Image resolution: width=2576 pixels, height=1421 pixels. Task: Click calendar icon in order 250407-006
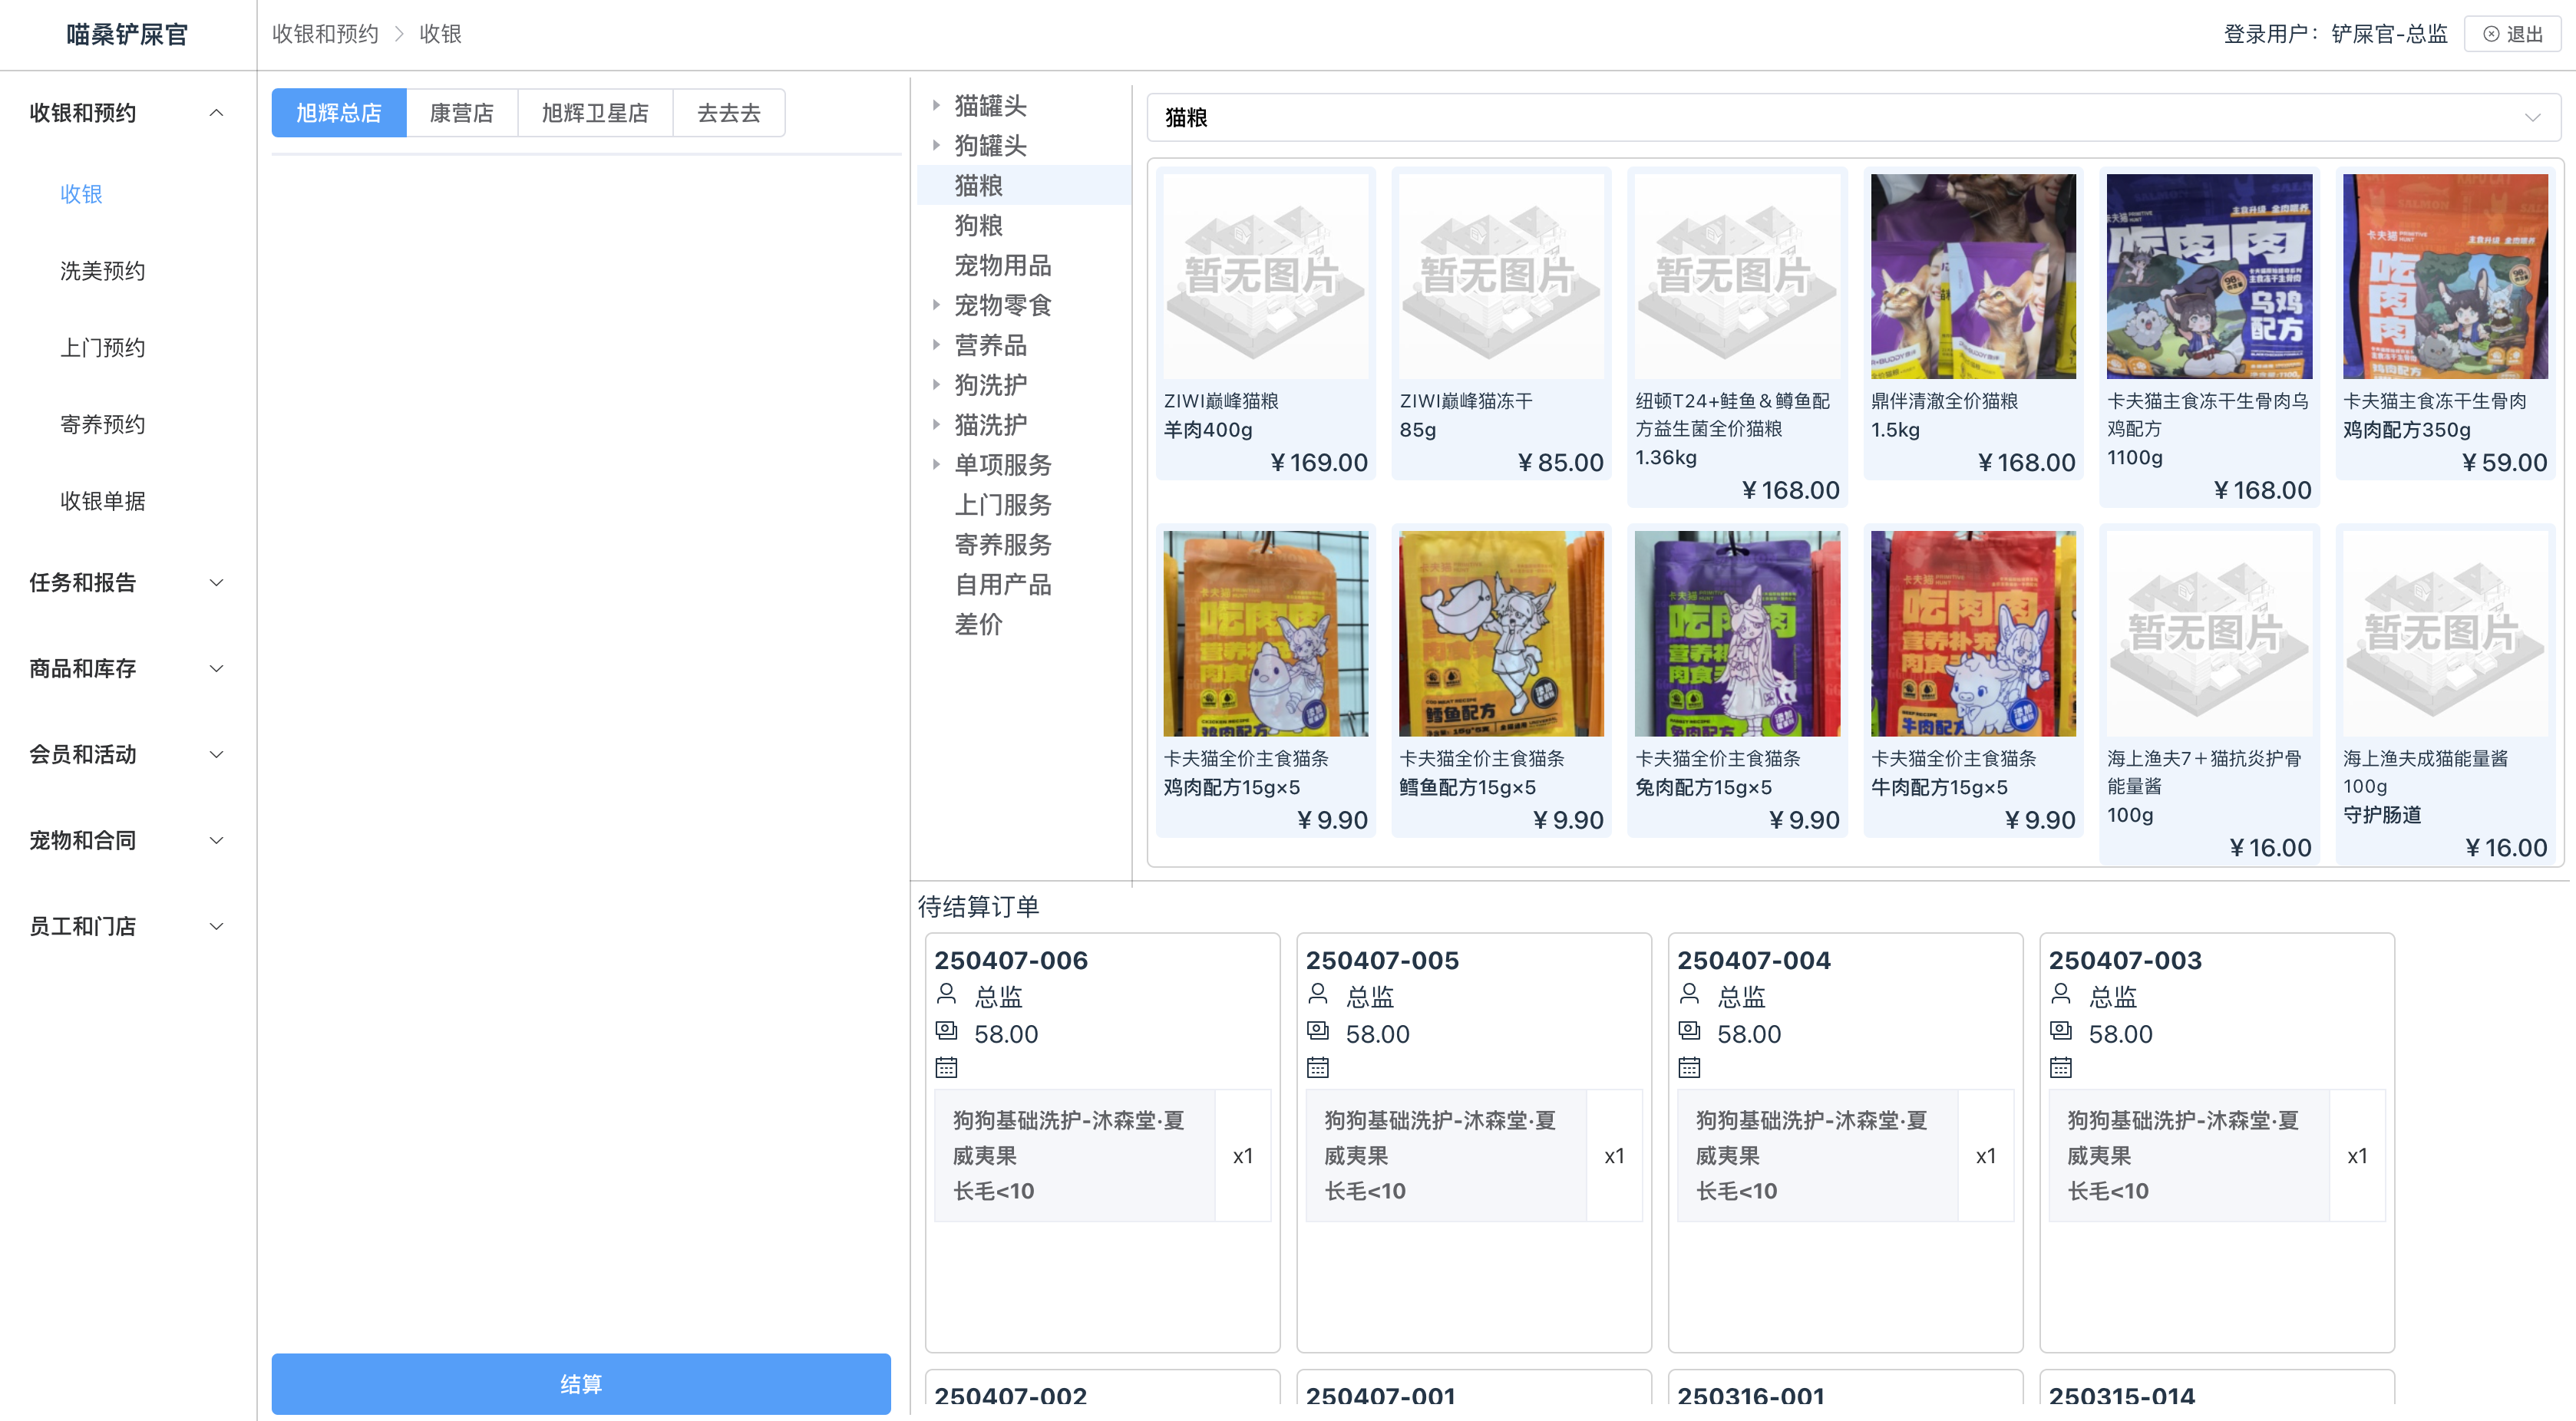tap(946, 1067)
